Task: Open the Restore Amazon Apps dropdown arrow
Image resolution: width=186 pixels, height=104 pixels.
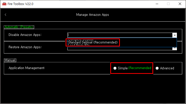Action: pyautogui.click(x=175, y=48)
